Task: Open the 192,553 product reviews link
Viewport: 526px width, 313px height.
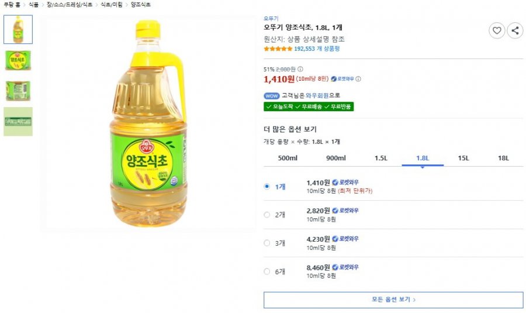Action: (317, 49)
